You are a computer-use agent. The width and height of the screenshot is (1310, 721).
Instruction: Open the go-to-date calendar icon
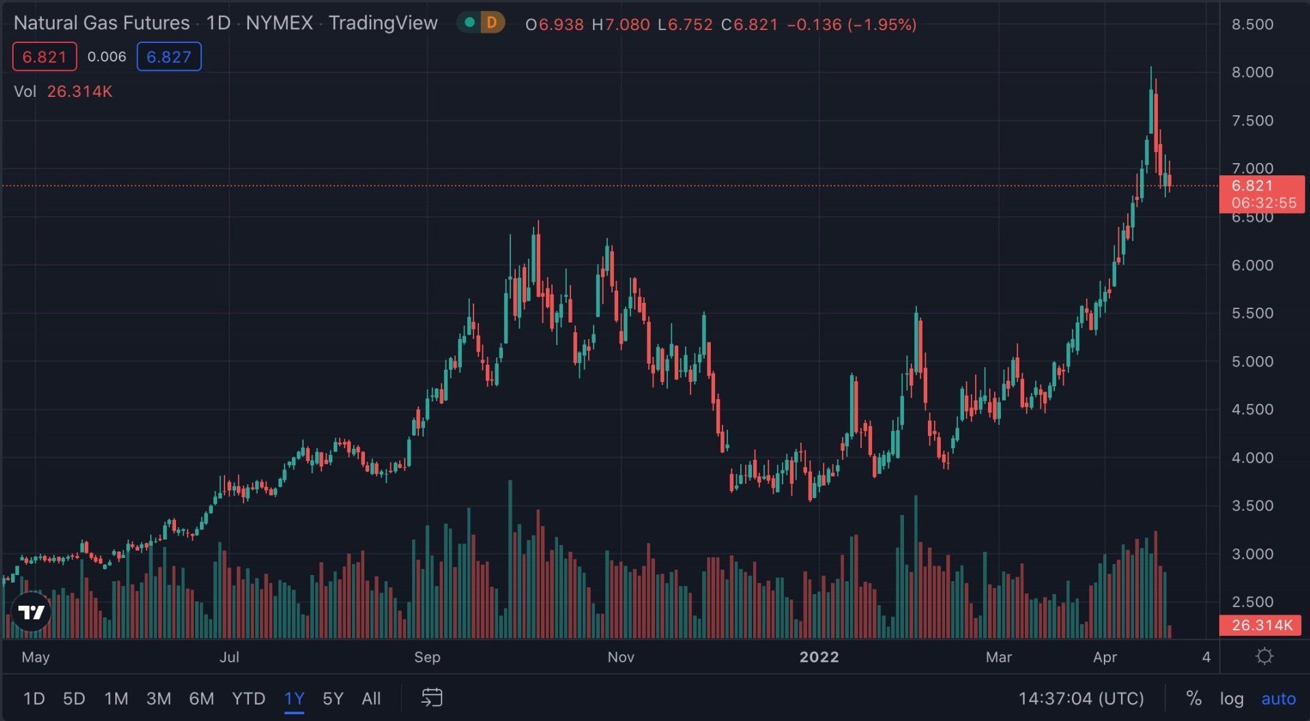coord(432,698)
